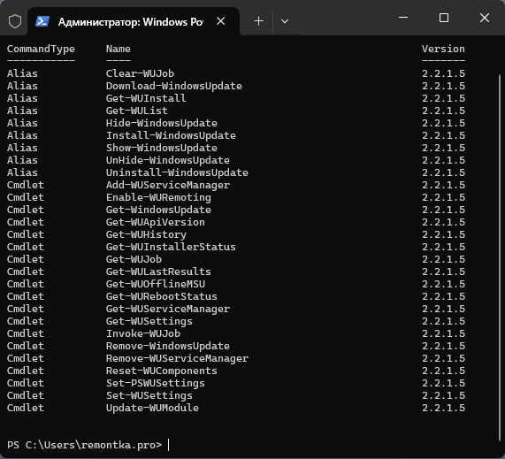
Task: Click the Add-WUServiceManager cmdlet
Action: tap(167, 185)
